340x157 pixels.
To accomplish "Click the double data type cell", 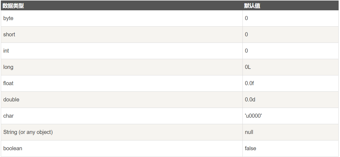I will pos(11,100).
